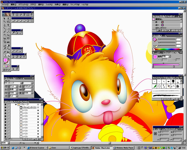Viewport: 187px width, 150px height.
Task: Select the Column Graph tool
Action: pyautogui.click(x=8, y=42)
